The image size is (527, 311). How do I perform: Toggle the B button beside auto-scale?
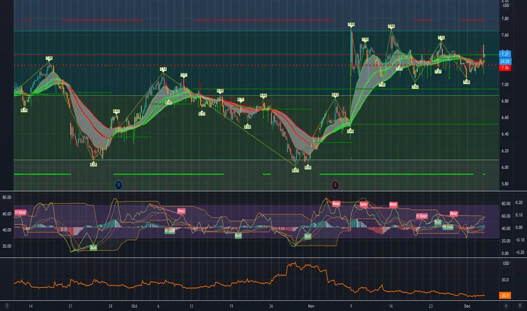coord(520,305)
